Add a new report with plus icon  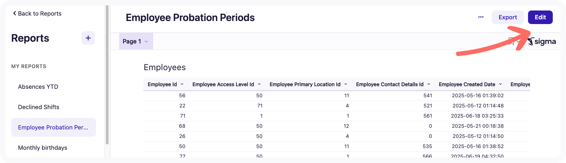88,38
